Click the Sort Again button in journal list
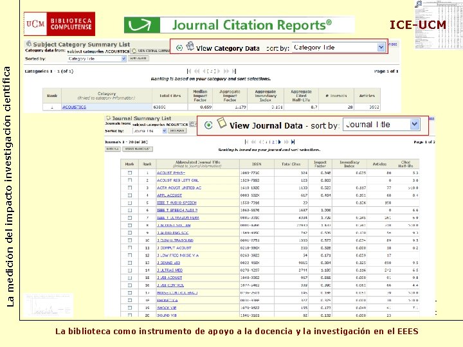The width and height of the screenshot is (463, 347). click(x=177, y=130)
